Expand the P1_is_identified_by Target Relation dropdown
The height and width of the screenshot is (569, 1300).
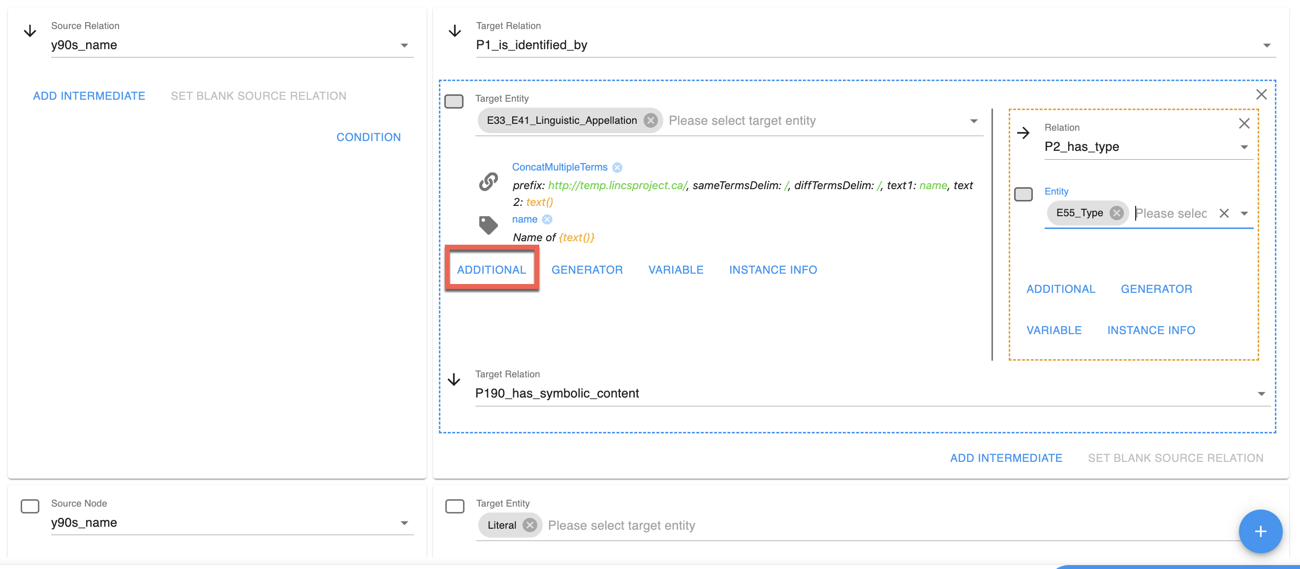pyautogui.click(x=1266, y=45)
